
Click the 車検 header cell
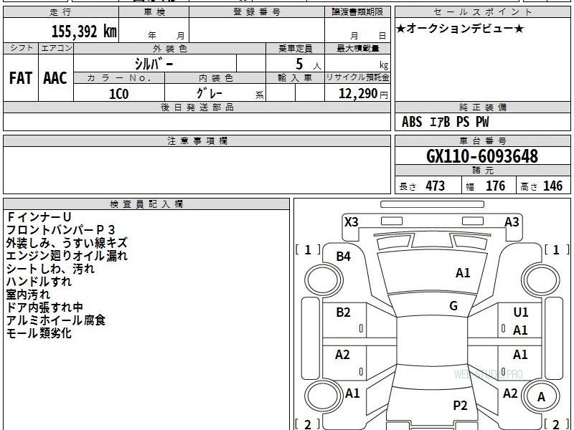[154, 12]
